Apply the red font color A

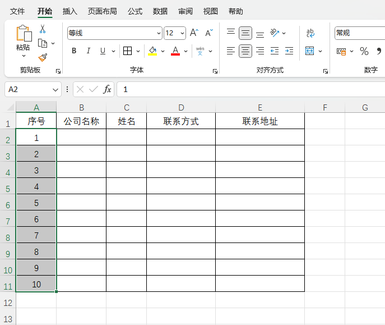pyautogui.click(x=175, y=51)
